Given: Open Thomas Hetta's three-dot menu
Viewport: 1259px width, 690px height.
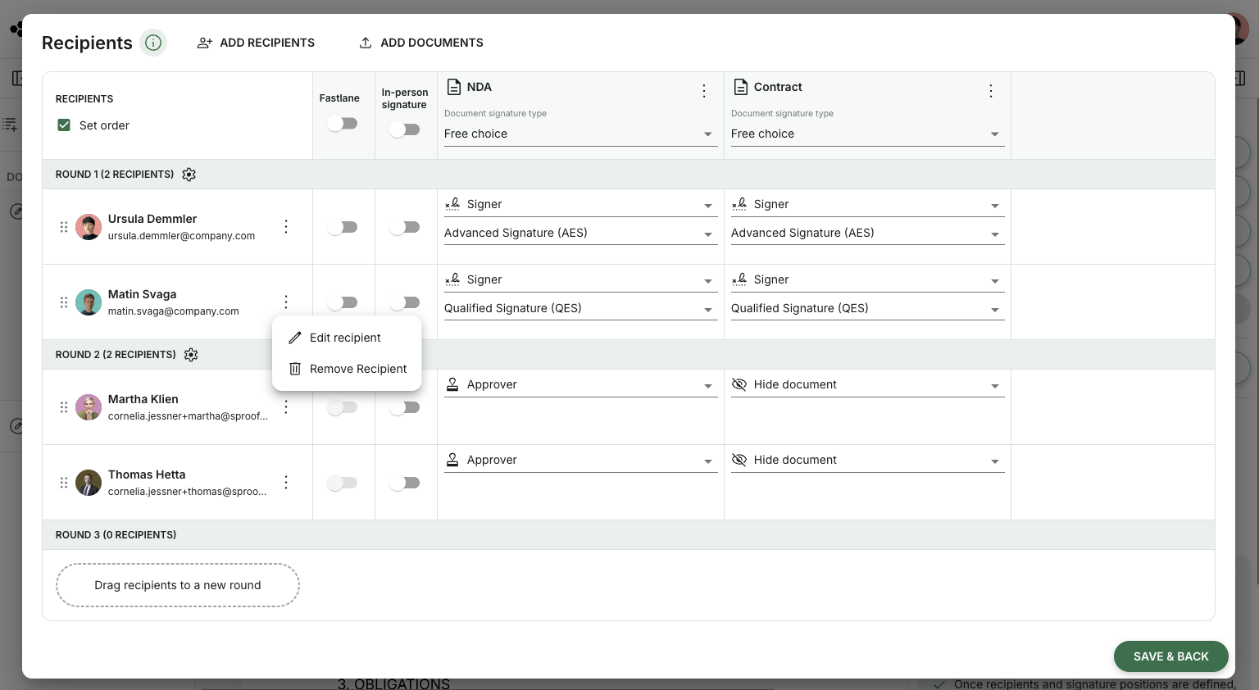Looking at the screenshot, I should [x=286, y=483].
